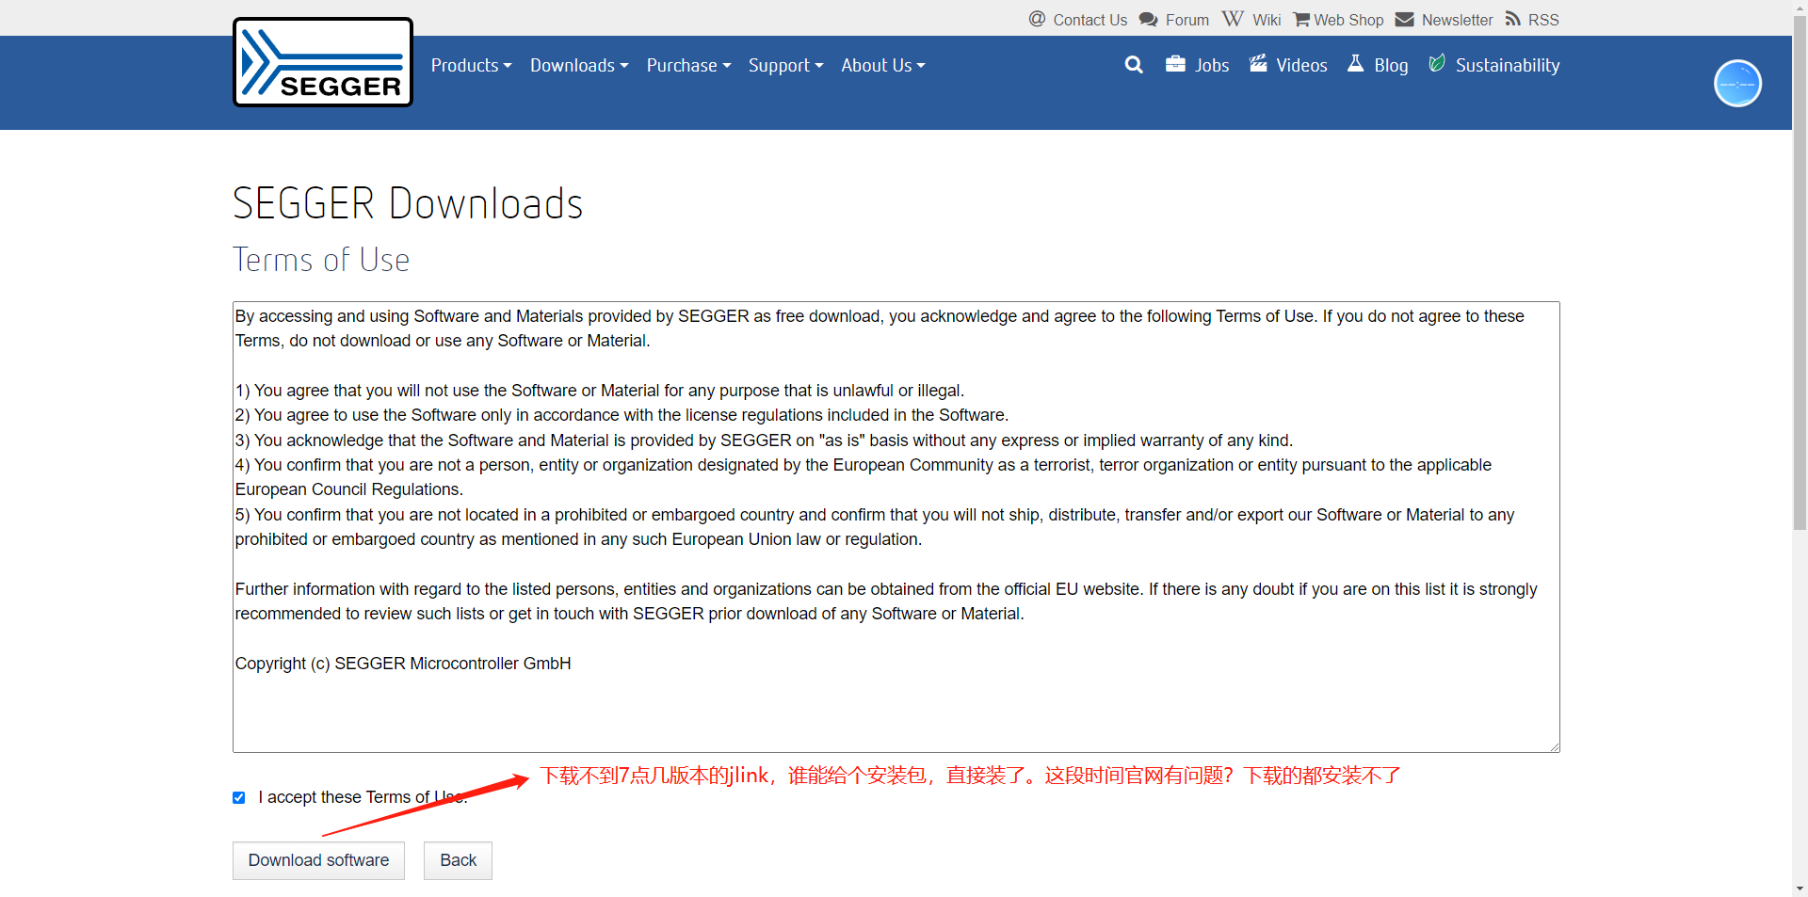Expand the Purchase dropdown menu

pos(688,65)
